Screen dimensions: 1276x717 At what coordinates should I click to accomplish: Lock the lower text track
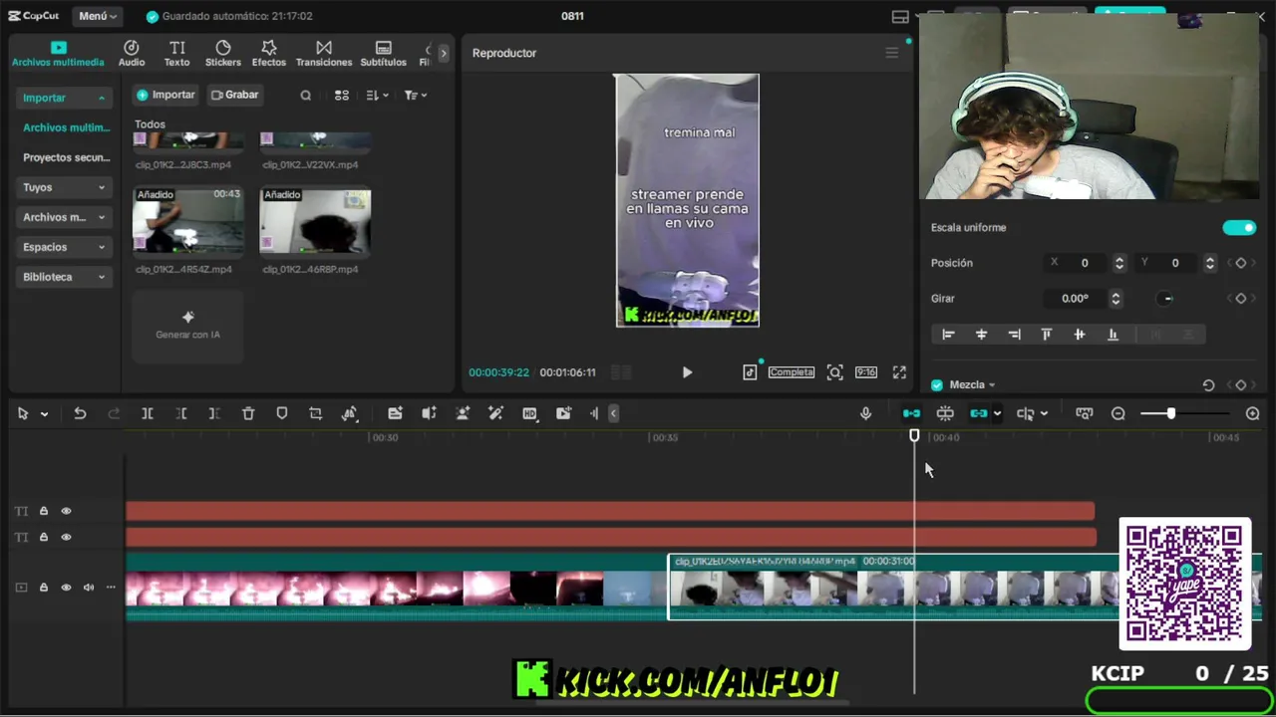tap(44, 537)
